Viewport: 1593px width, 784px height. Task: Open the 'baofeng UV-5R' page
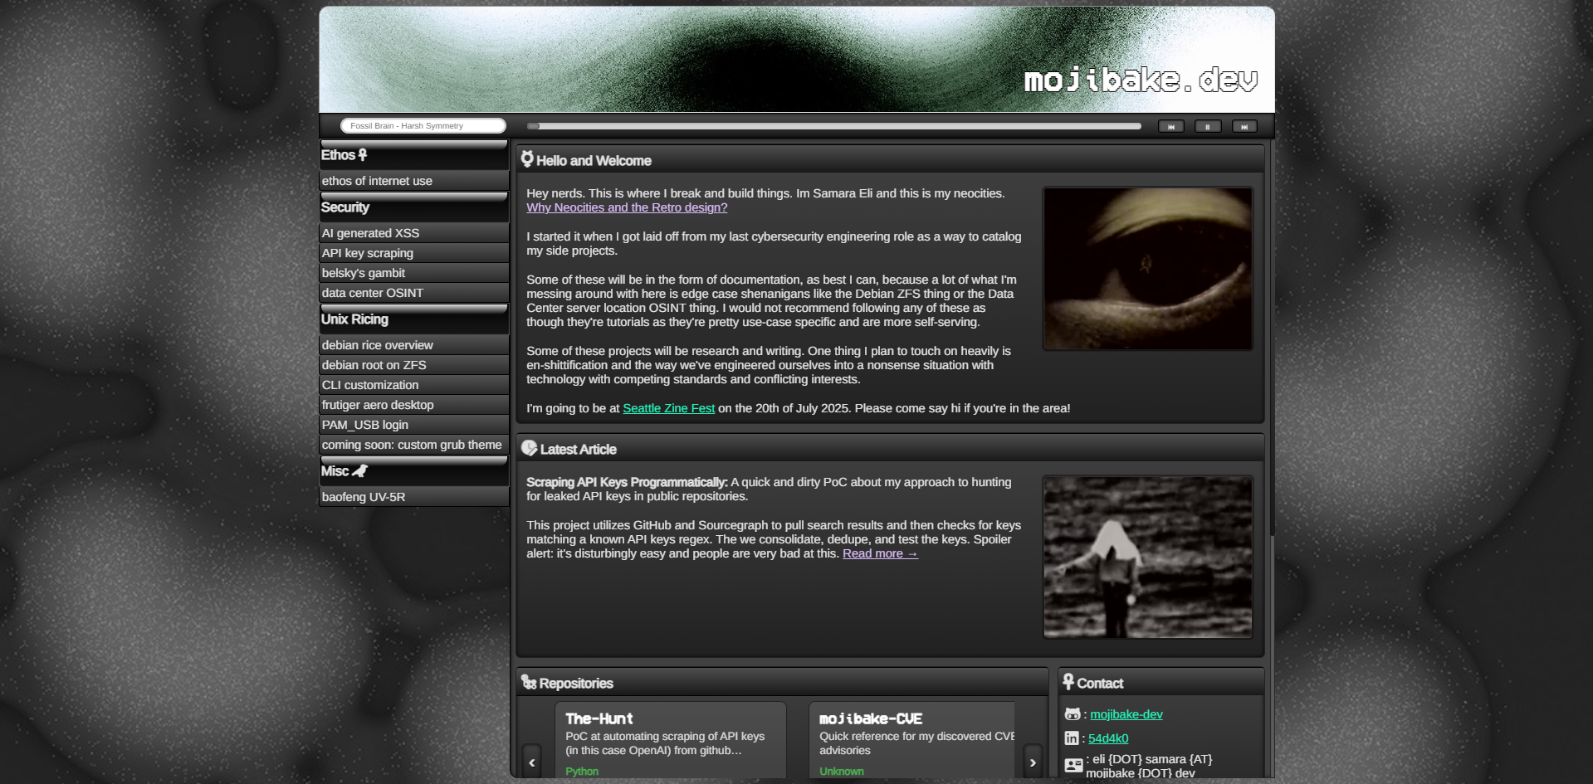[x=414, y=497]
